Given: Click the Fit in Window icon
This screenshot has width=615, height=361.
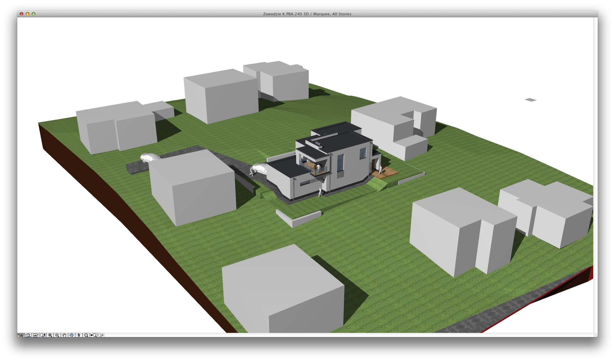Looking at the screenshot, I should (86, 335).
